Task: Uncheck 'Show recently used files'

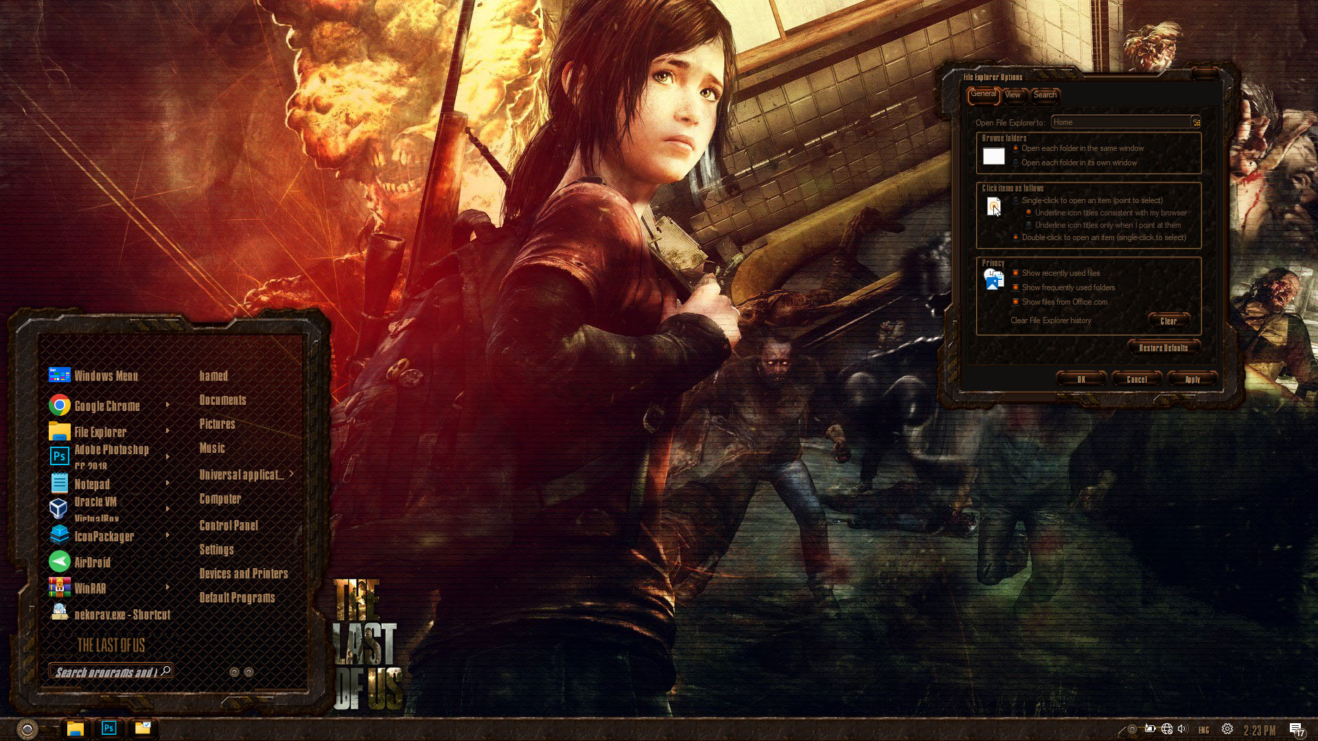Action: coord(1016,273)
